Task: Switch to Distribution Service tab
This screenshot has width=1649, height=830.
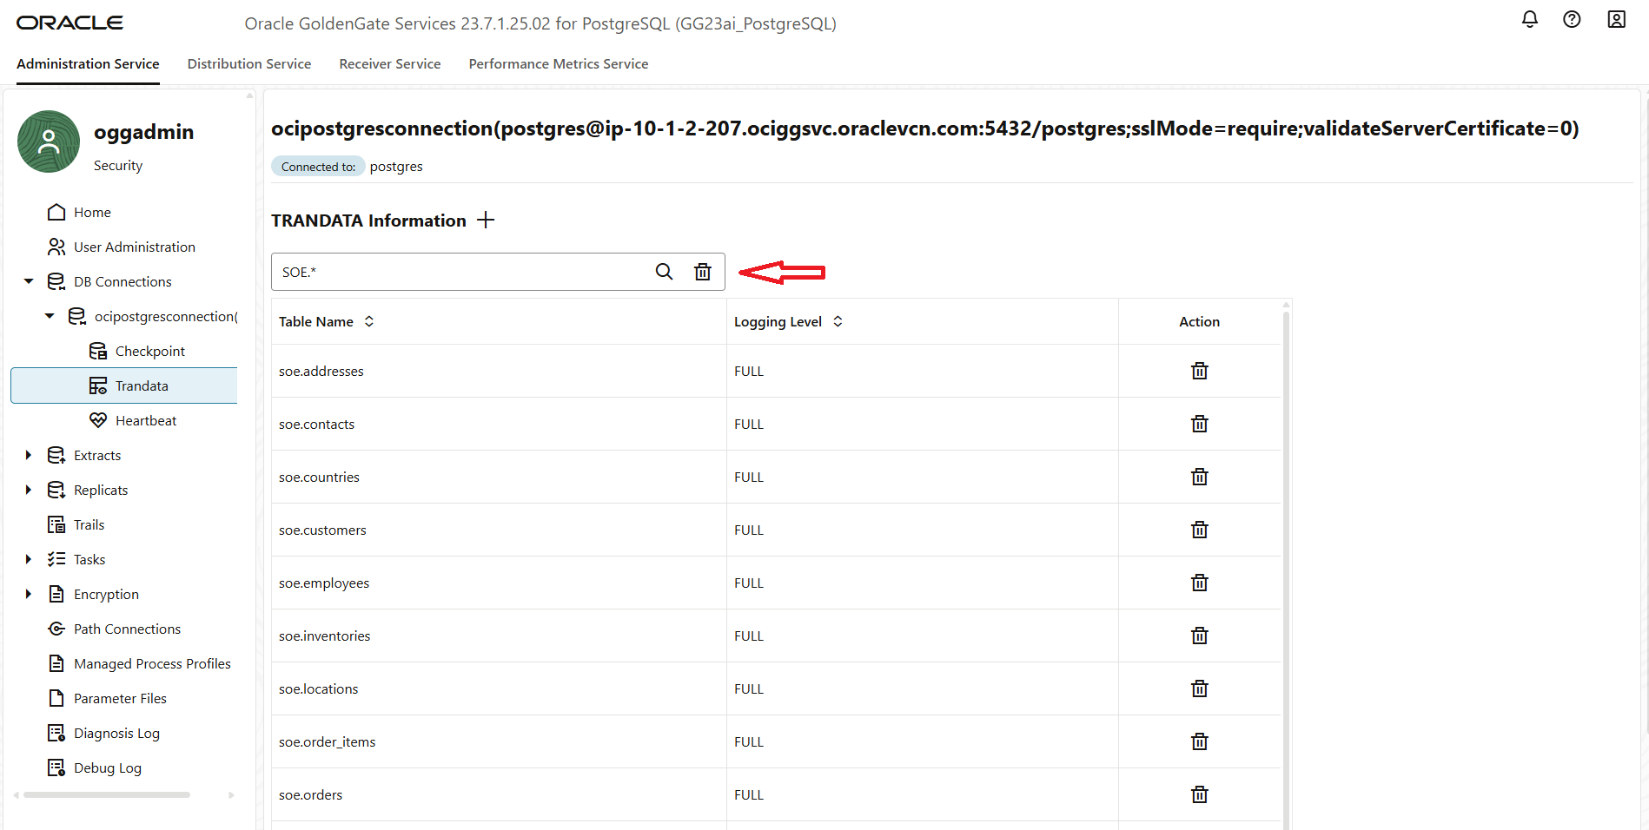Action: click(x=249, y=64)
